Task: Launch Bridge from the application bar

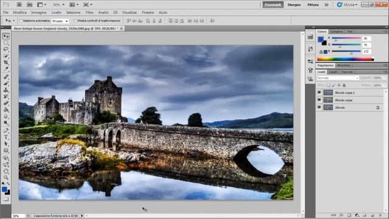Action: (x=19, y=4)
